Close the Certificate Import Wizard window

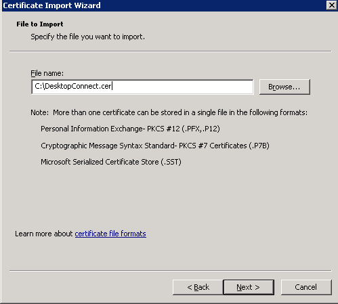332,5
